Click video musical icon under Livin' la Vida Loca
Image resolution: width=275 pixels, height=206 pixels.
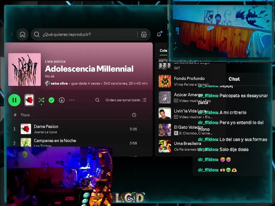tap(176, 117)
